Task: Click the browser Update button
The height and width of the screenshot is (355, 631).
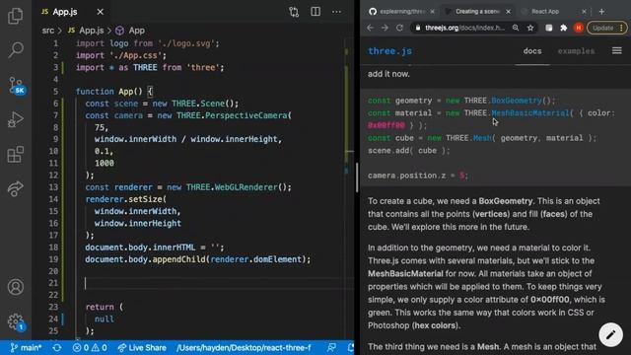Action: tap(606, 28)
